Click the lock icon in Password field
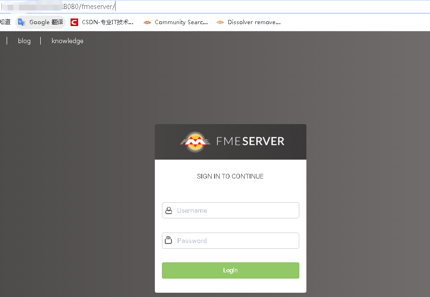 tap(169, 240)
